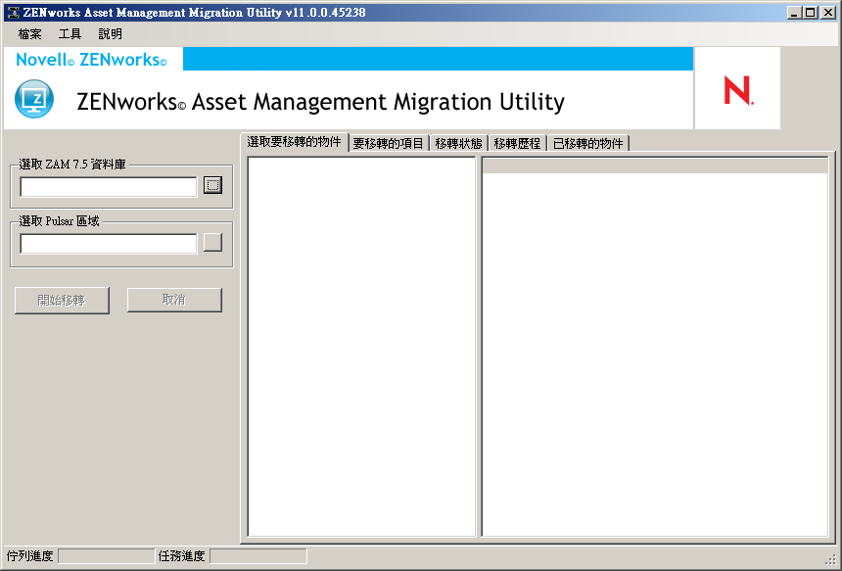The image size is (842, 571).
Task: Click the title bar application icon
Action: point(13,13)
